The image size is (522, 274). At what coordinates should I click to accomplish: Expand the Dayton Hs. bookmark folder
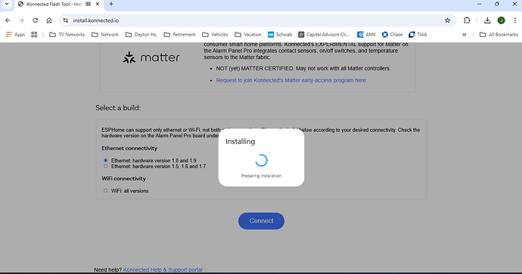click(141, 34)
